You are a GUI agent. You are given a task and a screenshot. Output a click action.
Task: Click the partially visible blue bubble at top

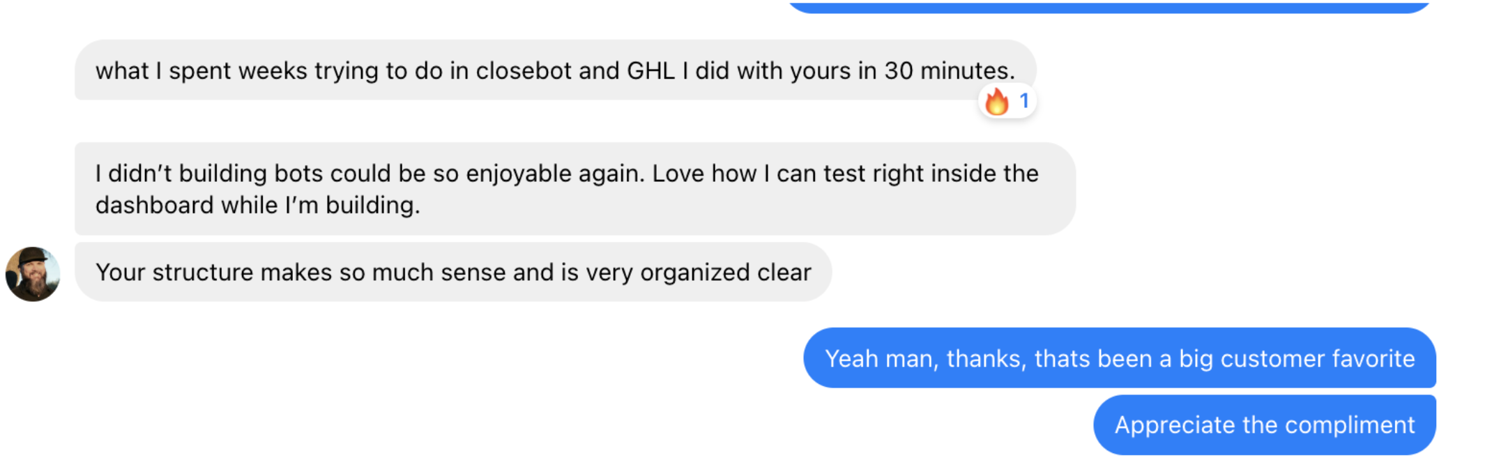point(1109,6)
